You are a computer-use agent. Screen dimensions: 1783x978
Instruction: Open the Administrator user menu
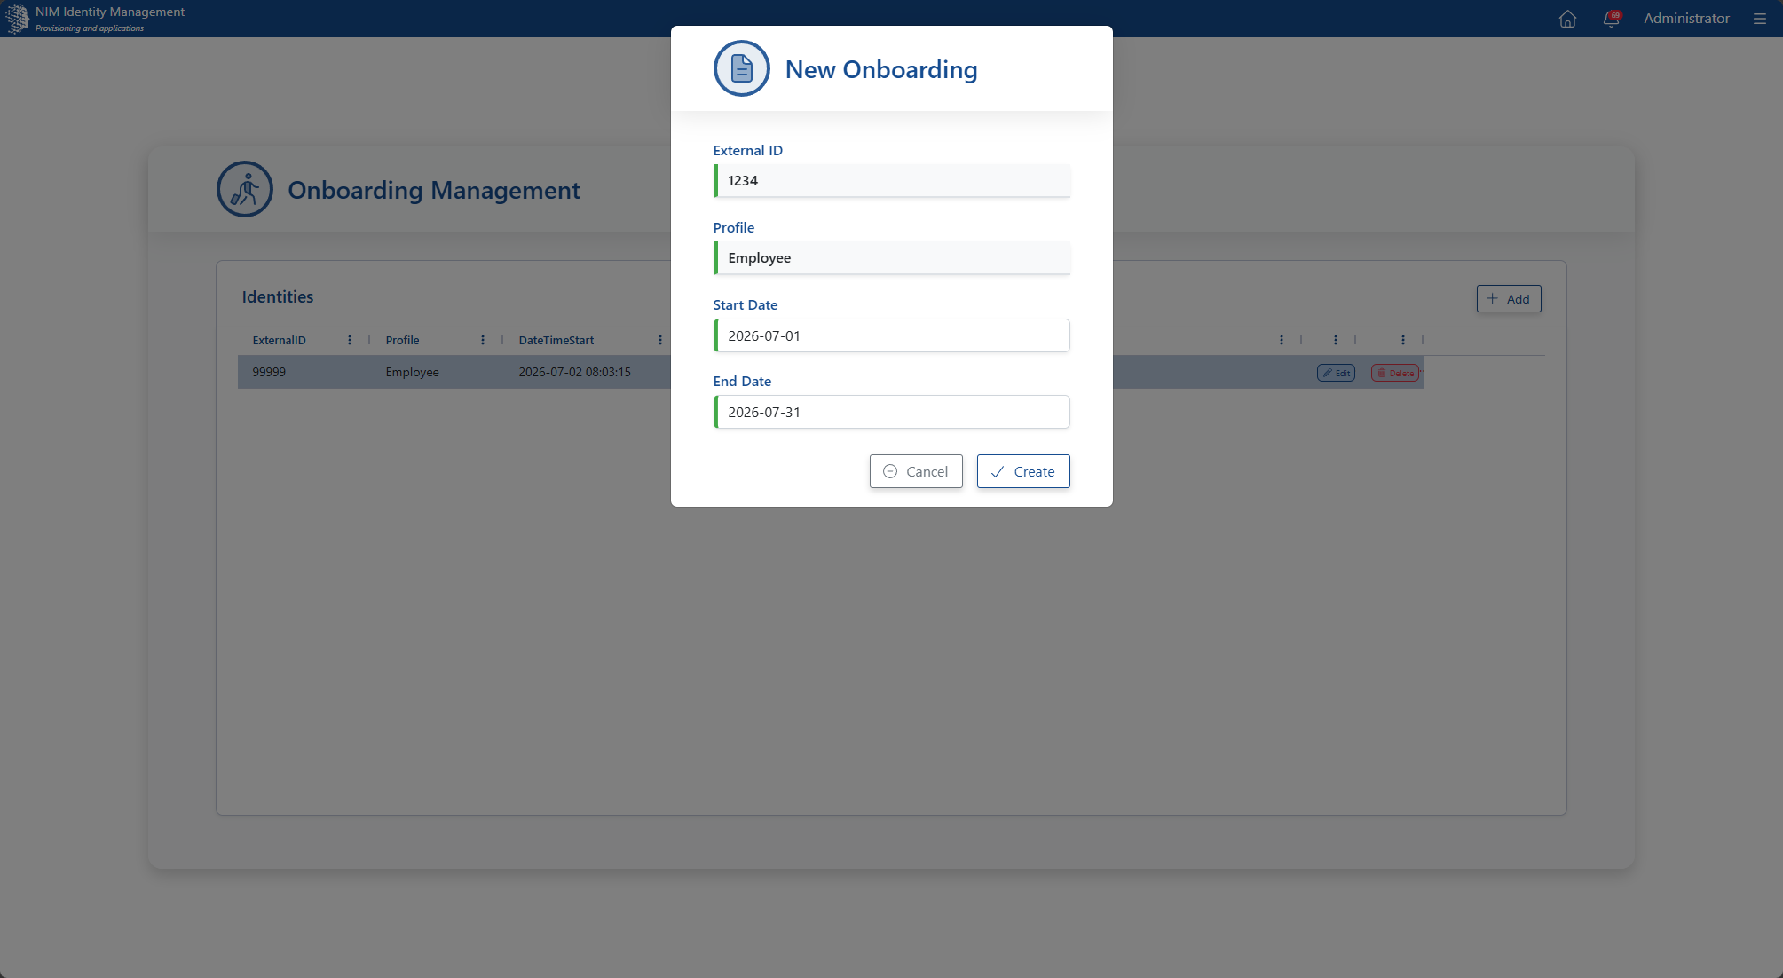tap(1686, 19)
